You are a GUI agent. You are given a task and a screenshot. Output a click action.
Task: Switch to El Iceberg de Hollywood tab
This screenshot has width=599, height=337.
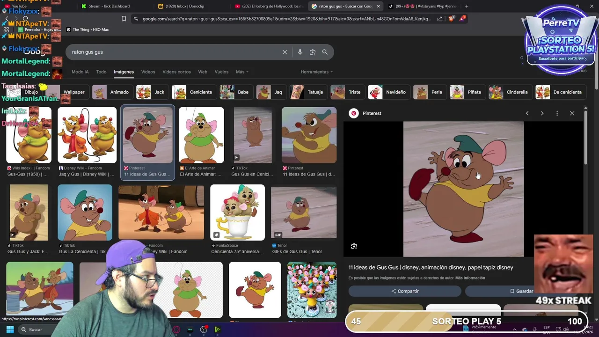click(x=269, y=6)
